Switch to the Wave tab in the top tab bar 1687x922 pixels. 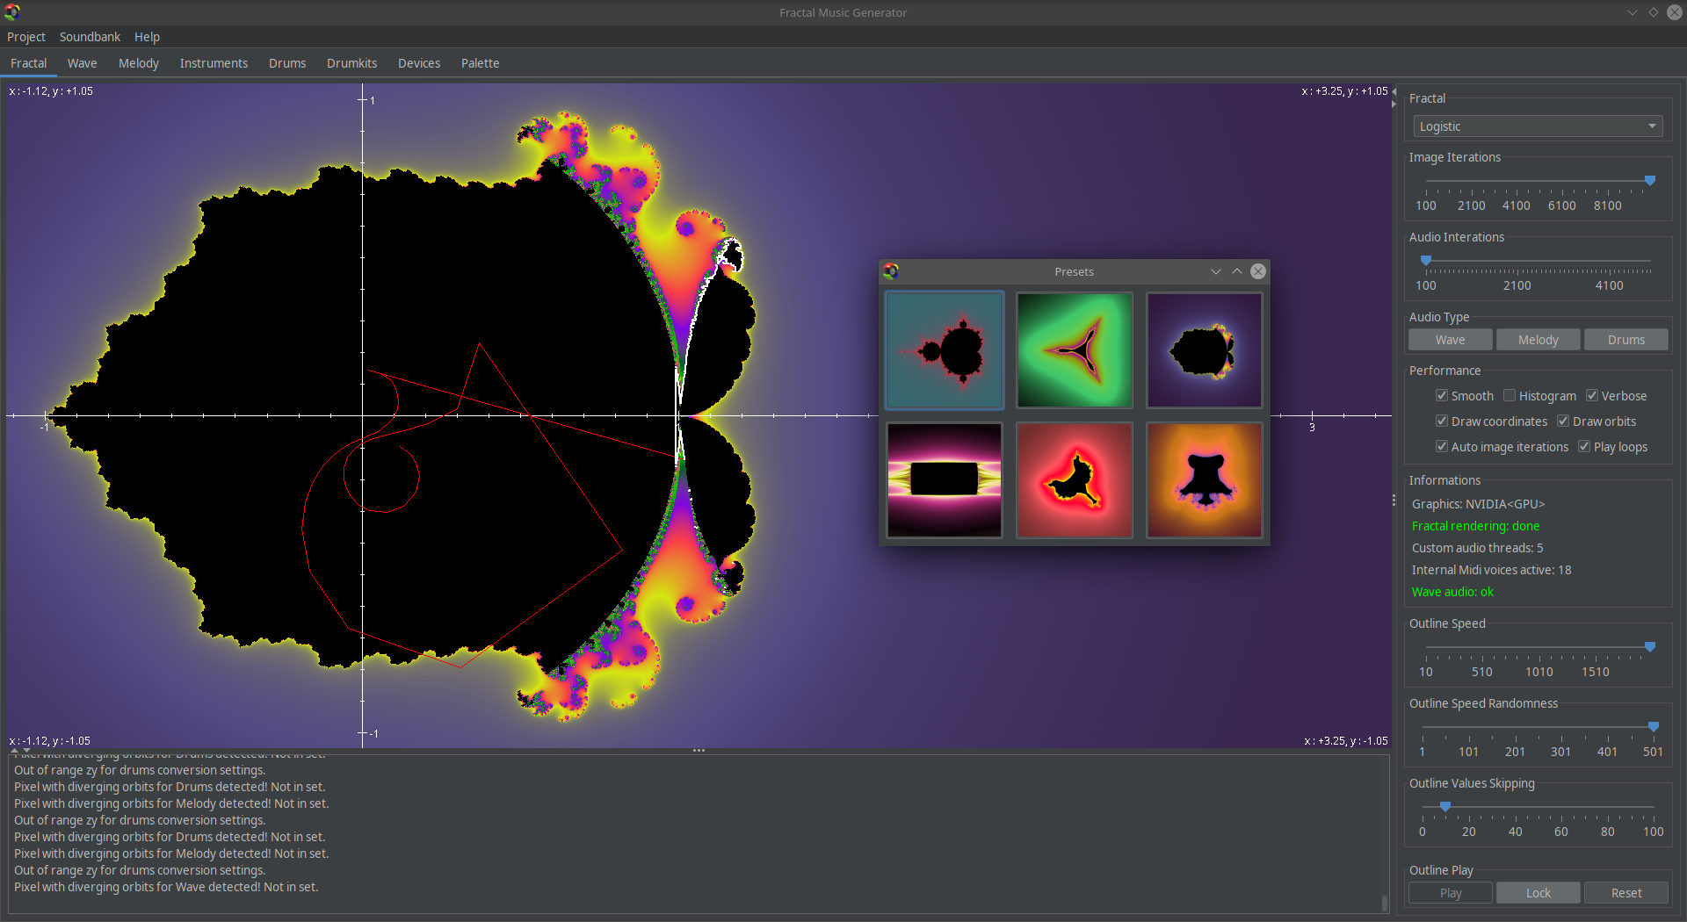[x=83, y=63]
